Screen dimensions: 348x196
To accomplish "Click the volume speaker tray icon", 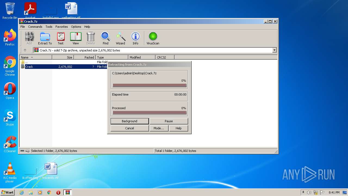I will click(x=309, y=192).
